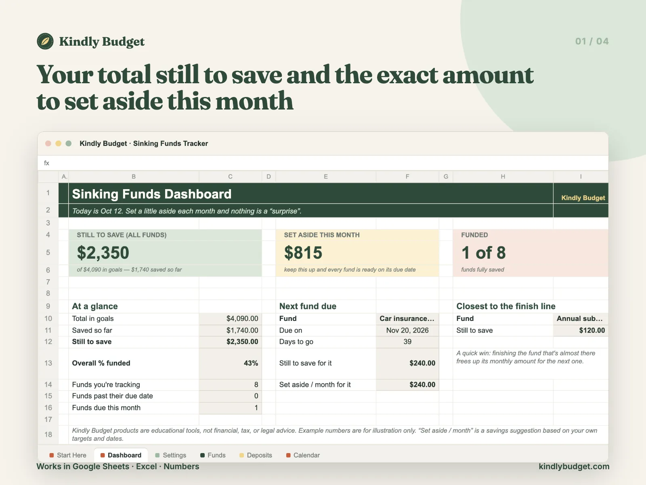Click the 'Today is Oct 12' subtitle row

(311, 211)
